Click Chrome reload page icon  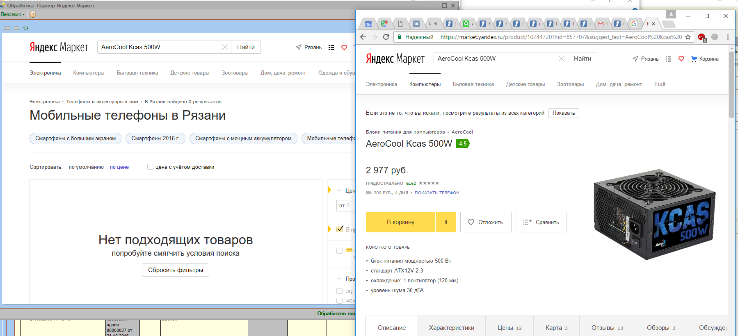[386, 37]
